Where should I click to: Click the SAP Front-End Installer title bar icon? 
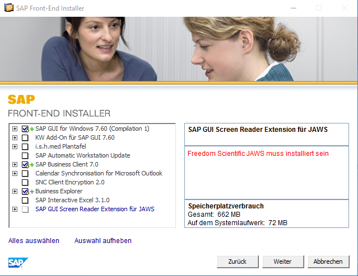(x=9, y=8)
